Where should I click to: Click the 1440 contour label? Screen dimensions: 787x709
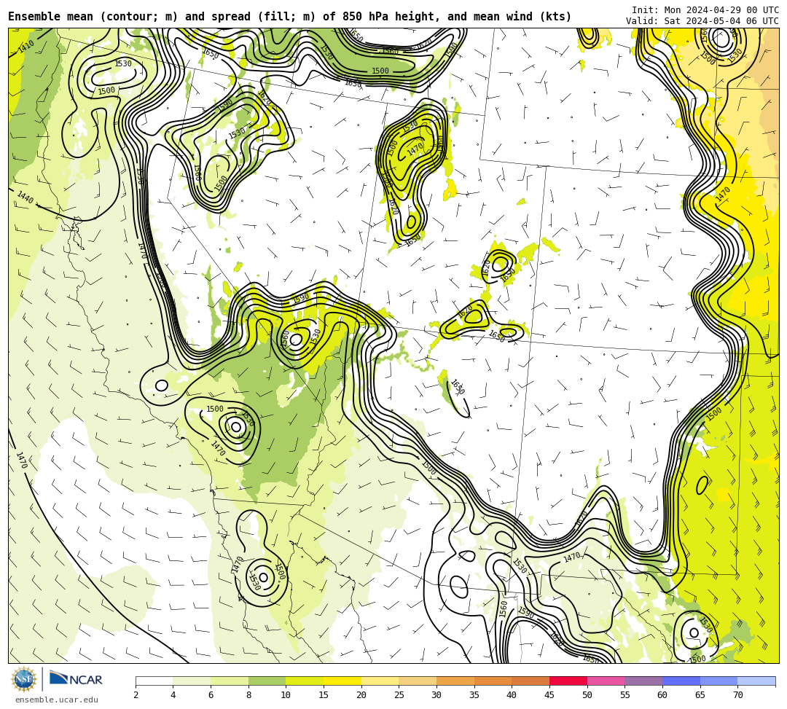(x=25, y=197)
